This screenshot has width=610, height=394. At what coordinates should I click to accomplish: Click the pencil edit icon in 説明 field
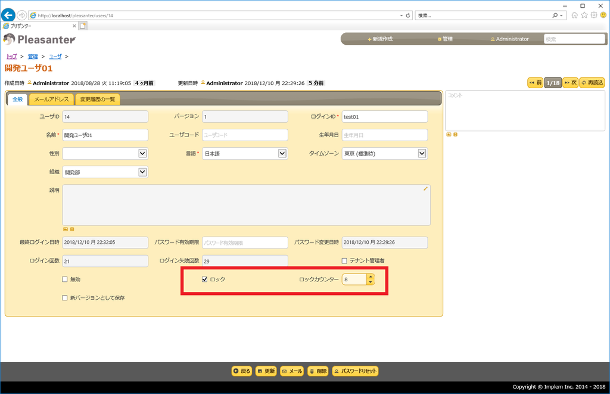425,189
